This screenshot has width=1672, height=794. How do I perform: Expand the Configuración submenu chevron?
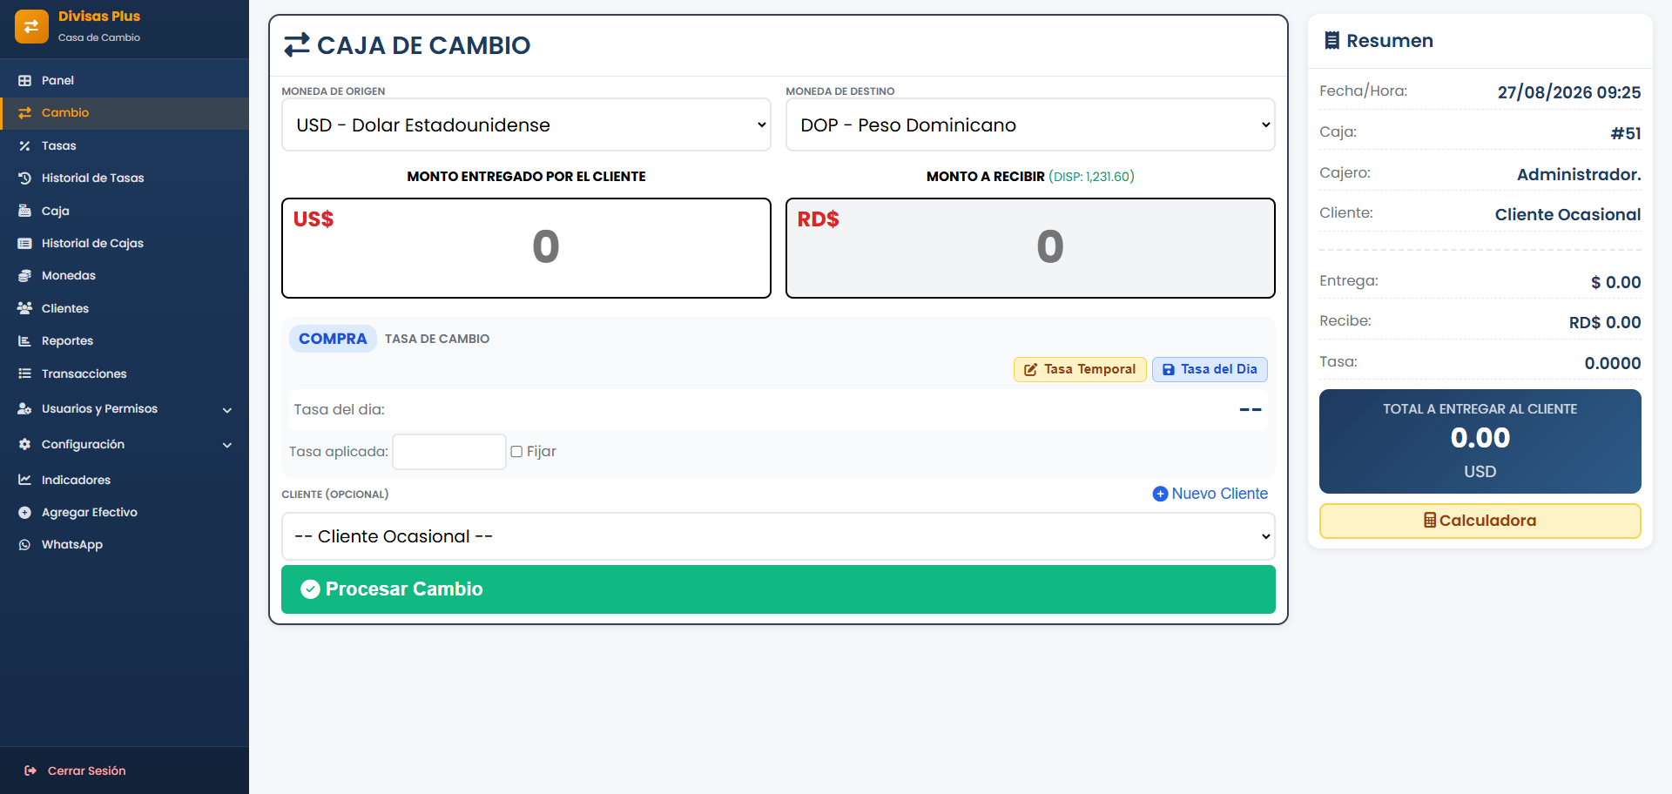(227, 445)
